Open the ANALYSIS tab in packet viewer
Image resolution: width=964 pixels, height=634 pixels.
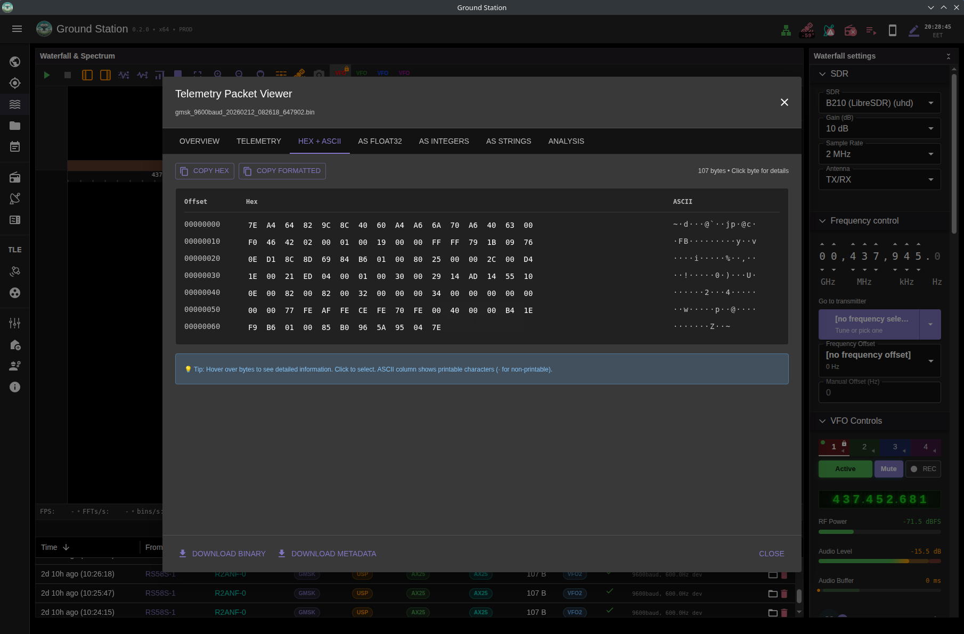tap(566, 141)
